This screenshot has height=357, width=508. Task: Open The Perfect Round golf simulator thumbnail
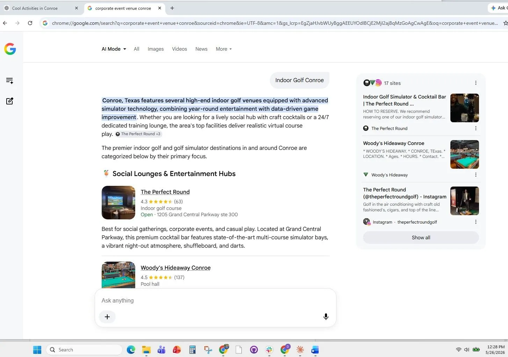click(118, 203)
